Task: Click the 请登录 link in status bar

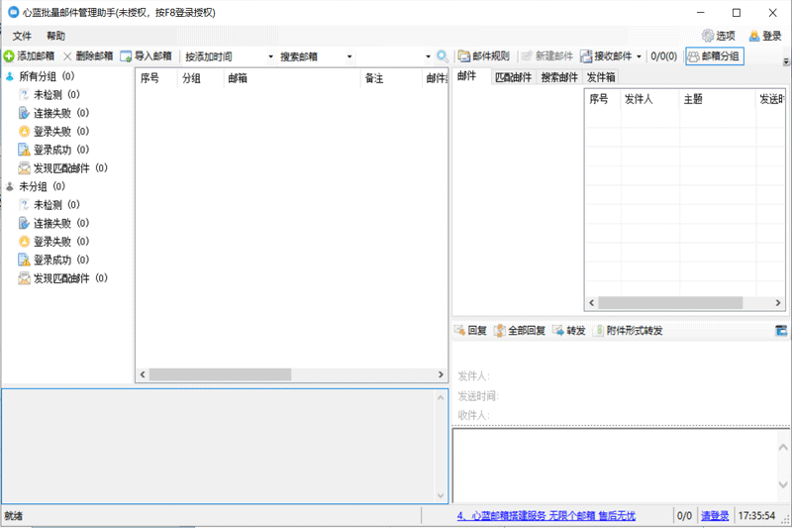Action: [x=715, y=516]
